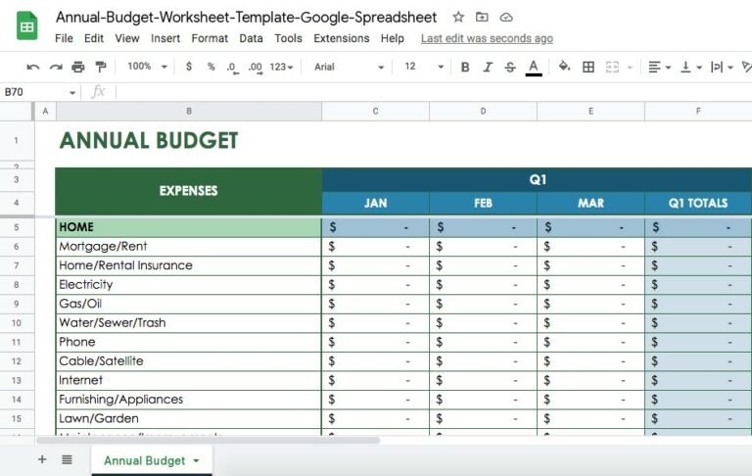
Task: Select row 8 header
Action: coord(17,285)
